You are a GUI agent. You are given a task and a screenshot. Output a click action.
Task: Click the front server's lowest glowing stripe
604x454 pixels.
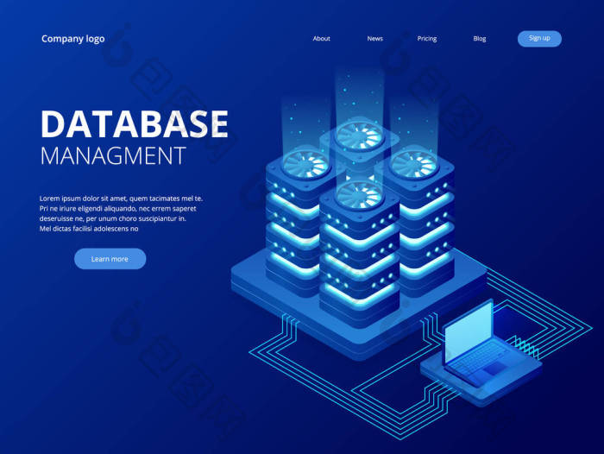point(360,293)
